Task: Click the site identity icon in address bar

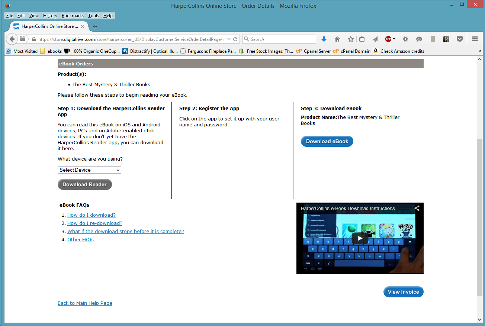Action: coord(23,39)
